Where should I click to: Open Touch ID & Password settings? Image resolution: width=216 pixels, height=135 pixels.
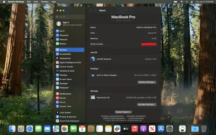click(70, 121)
